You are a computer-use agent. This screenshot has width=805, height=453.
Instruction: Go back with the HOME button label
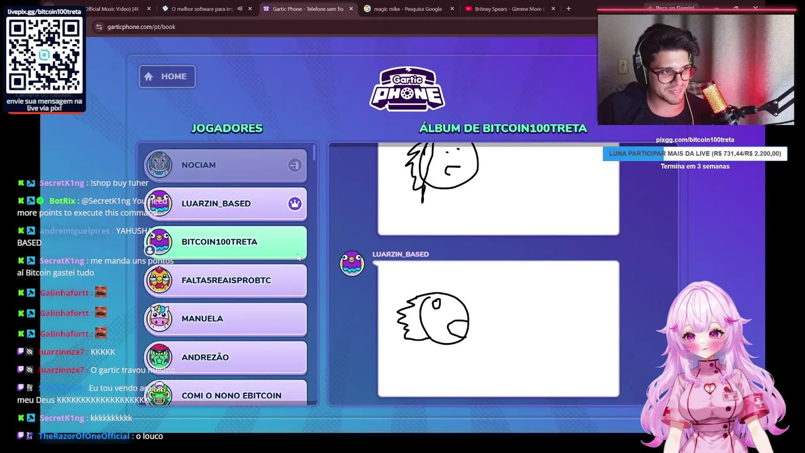[x=174, y=77]
